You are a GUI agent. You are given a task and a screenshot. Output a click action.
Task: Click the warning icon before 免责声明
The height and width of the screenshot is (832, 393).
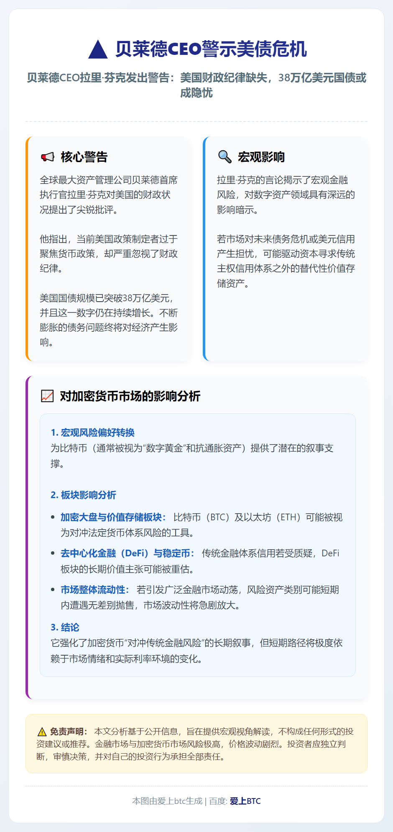pyautogui.click(x=42, y=732)
